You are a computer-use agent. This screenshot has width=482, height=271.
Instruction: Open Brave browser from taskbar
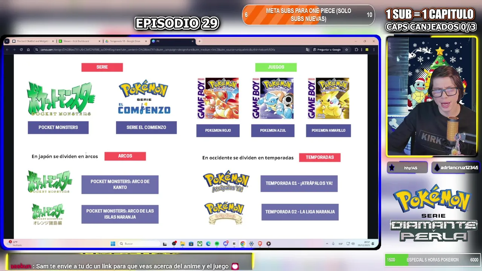(260, 244)
